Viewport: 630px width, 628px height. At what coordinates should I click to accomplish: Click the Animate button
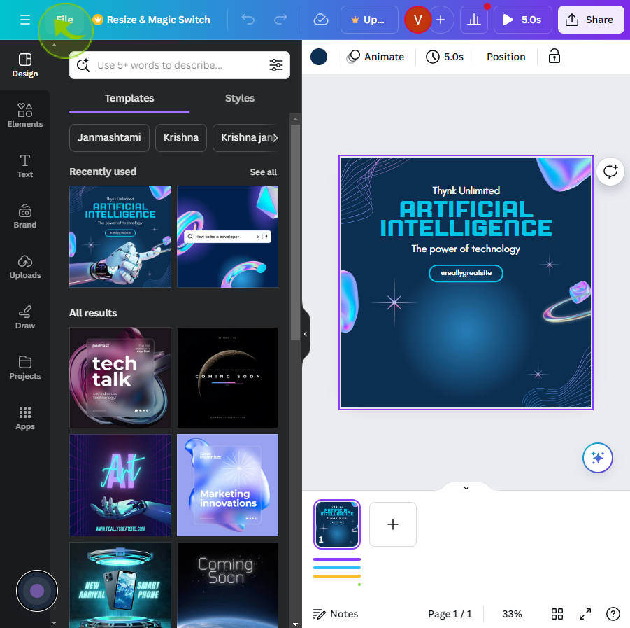375,57
